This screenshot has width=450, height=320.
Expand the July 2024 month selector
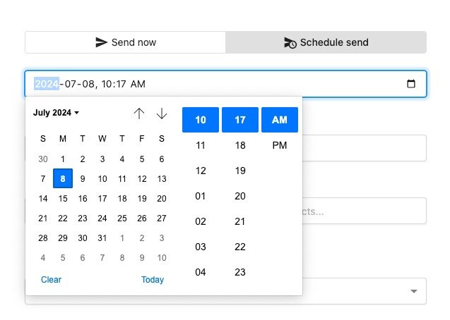(x=57, y=113)
